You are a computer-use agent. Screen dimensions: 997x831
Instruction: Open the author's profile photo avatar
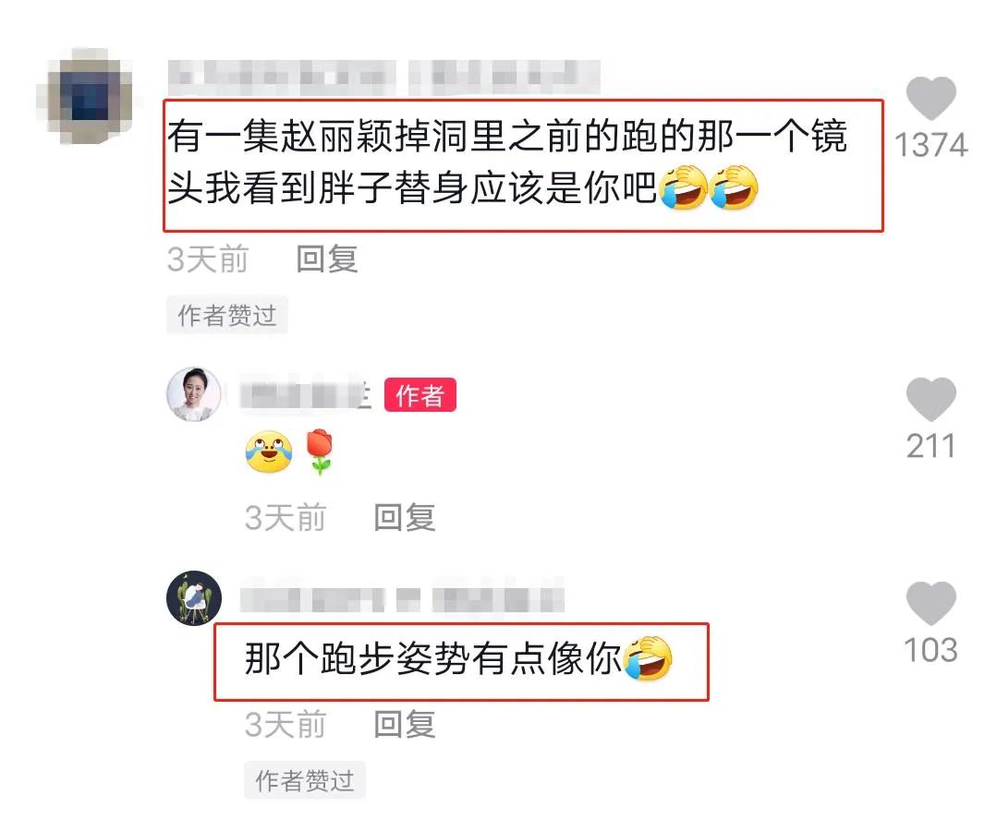click(194, 394)
